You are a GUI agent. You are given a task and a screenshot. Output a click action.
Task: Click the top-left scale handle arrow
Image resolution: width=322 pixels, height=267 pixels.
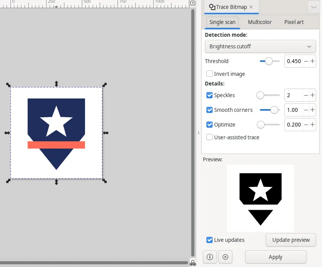click(x=8, y=85)
